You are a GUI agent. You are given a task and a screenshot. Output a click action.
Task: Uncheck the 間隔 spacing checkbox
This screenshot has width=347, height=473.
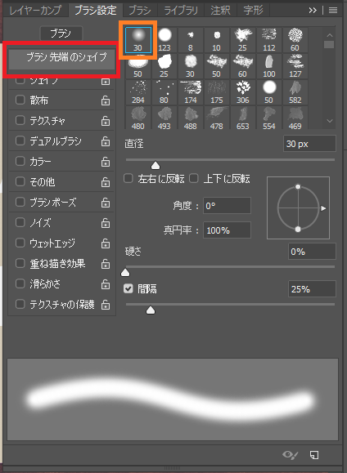[128, 289]
